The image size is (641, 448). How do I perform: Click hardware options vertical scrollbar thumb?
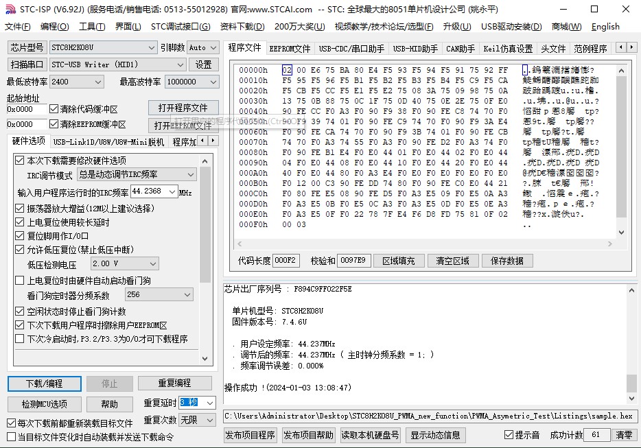[205, 225]
